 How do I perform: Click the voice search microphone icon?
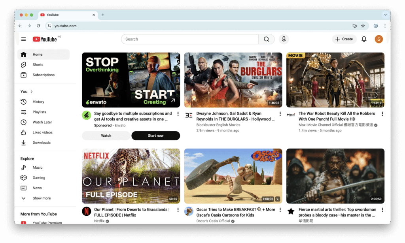coord(283,39)
